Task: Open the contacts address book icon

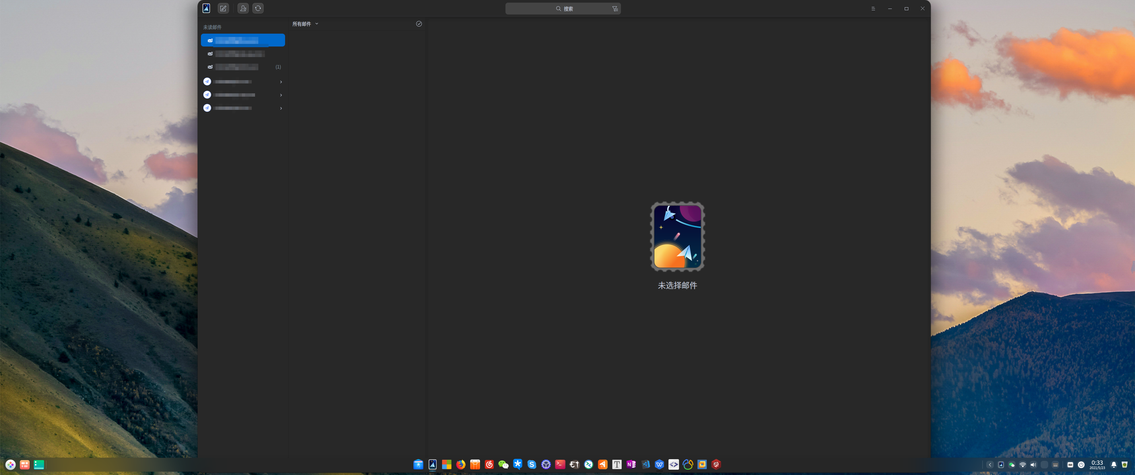Action: (243, 8)
